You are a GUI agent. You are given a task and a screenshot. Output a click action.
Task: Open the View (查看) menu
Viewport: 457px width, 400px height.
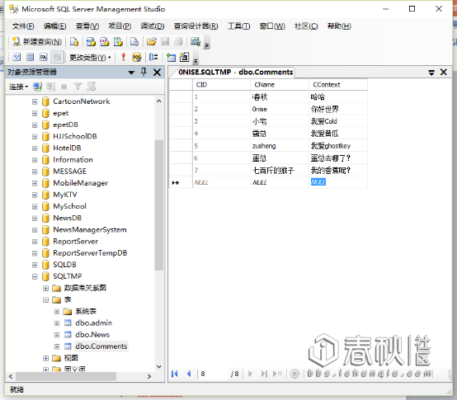[87, 26]
